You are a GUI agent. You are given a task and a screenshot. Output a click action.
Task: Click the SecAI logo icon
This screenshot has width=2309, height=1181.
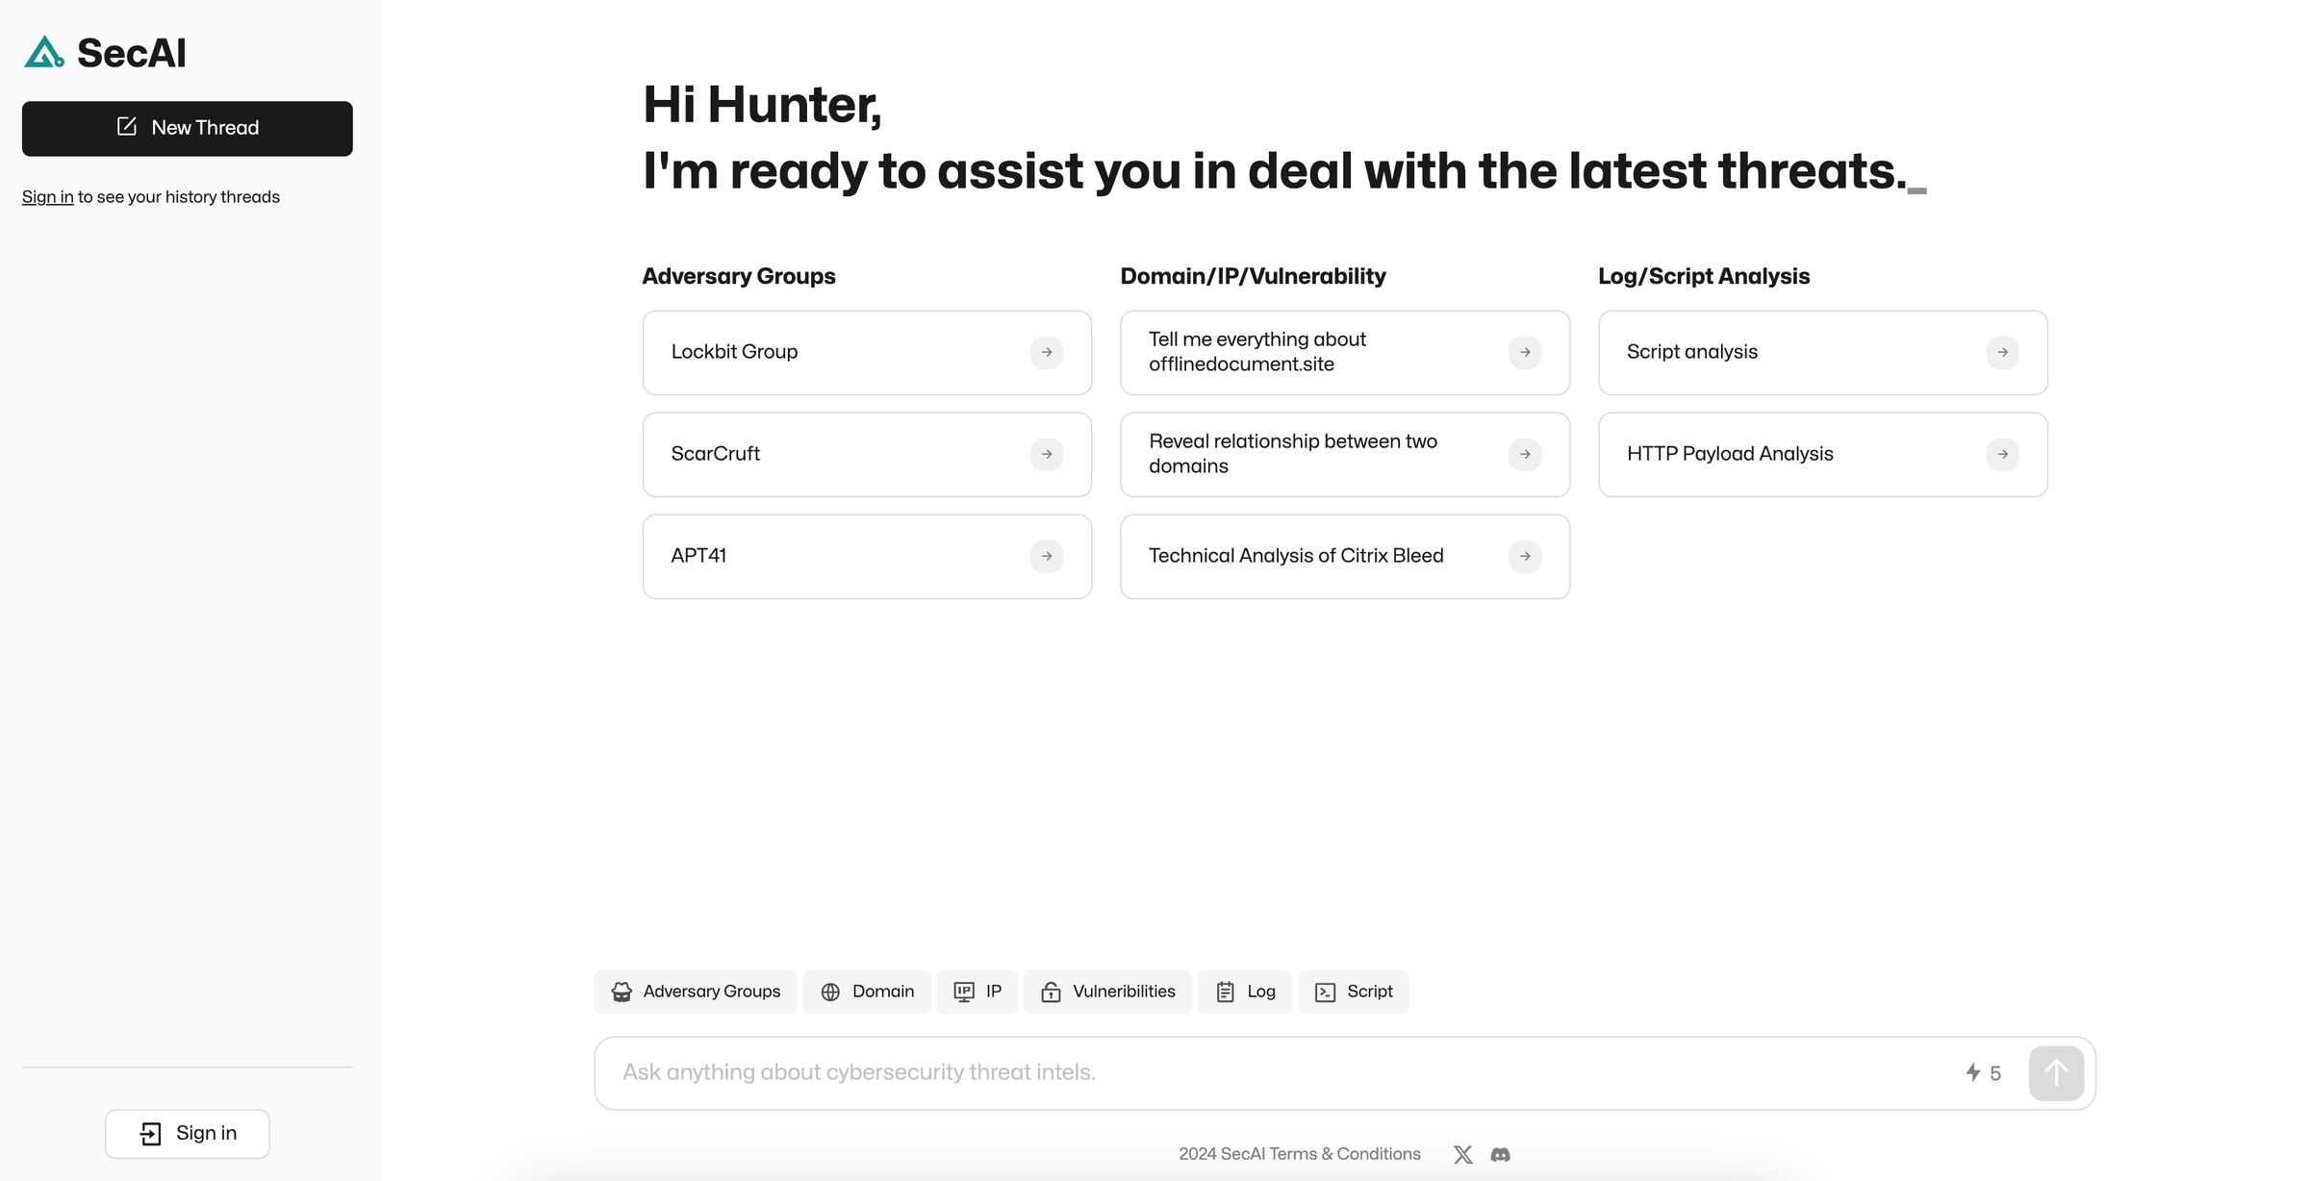43,52
